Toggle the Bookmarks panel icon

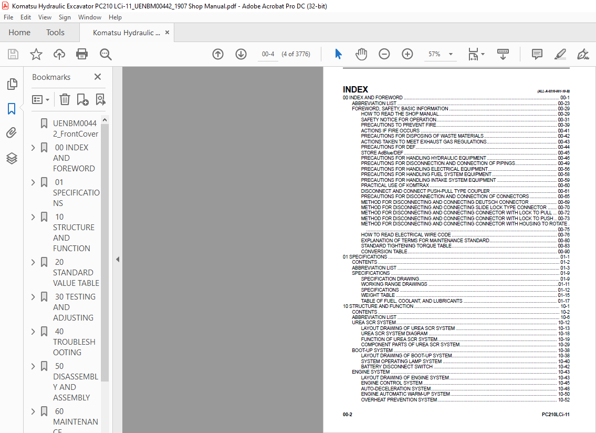pos(12,108)
